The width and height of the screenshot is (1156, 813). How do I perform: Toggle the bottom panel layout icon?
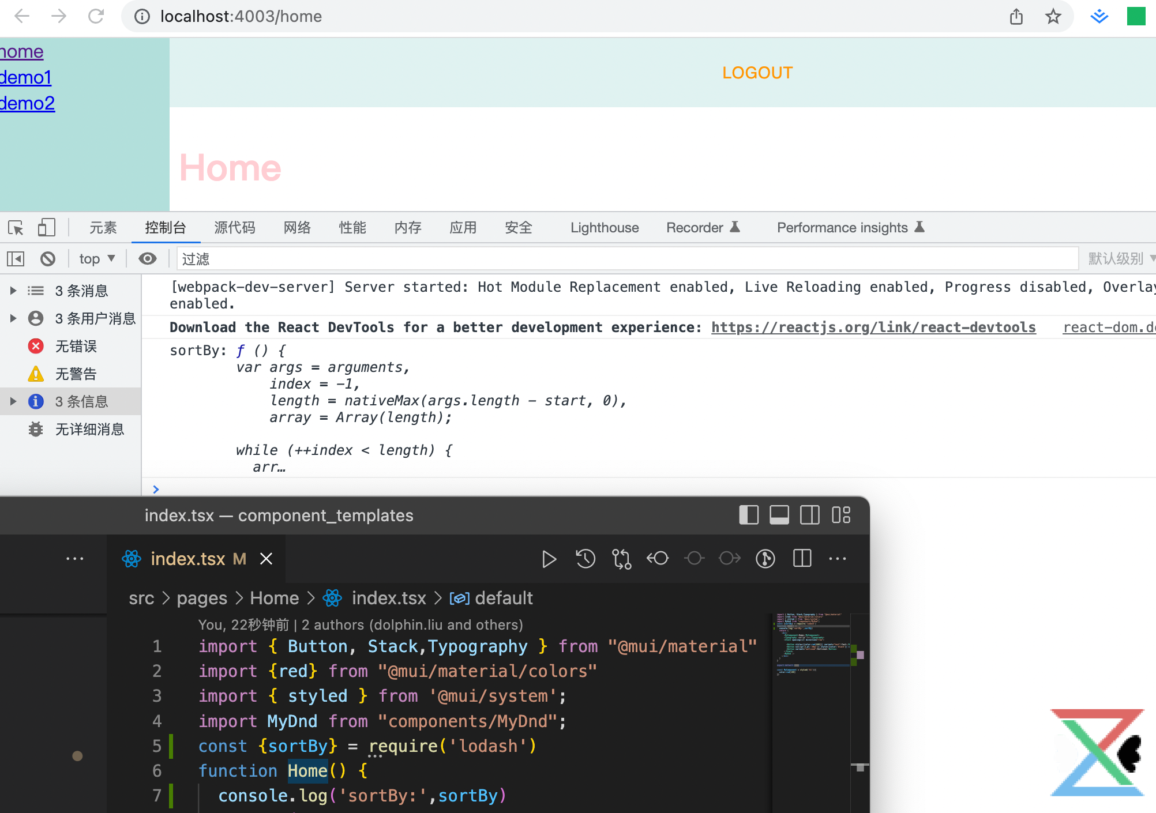(779, 515)
